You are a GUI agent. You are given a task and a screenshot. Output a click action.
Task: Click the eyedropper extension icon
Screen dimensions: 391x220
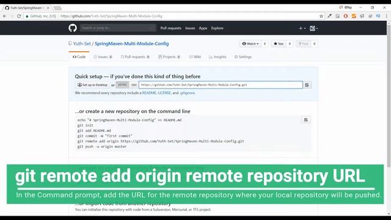tap(329, 16)
